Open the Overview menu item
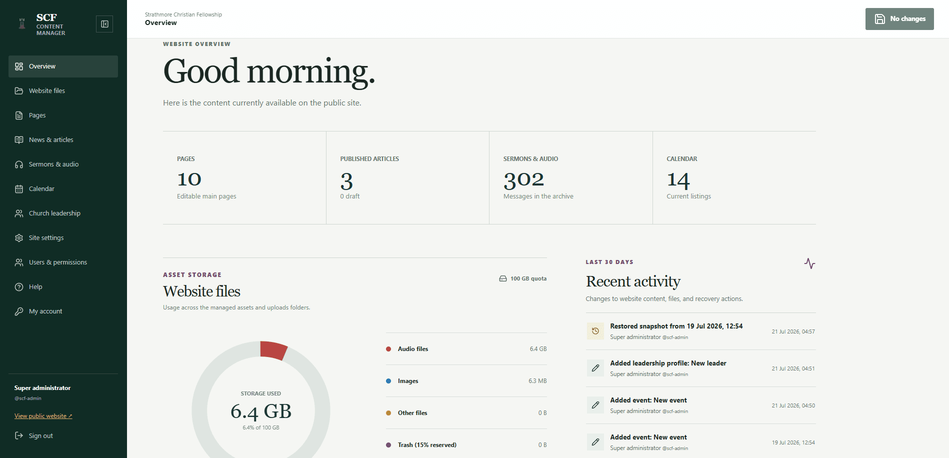 coord(63,66)
